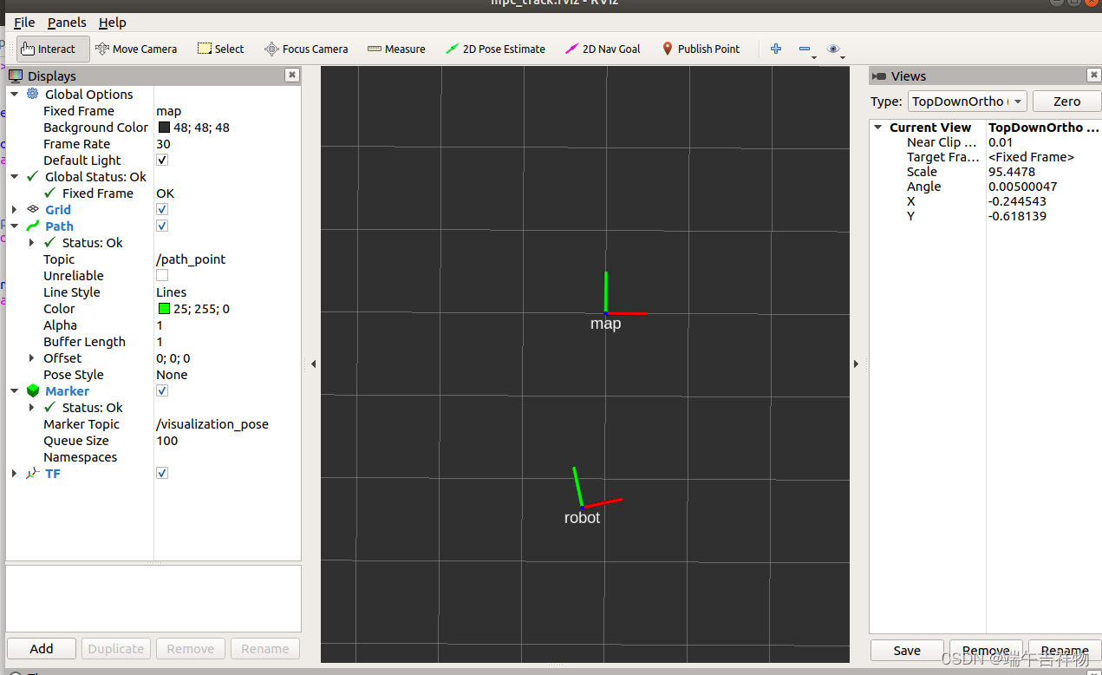1102x675 pixels.
Task: Click the Background Color swatch
Action: 164,127
